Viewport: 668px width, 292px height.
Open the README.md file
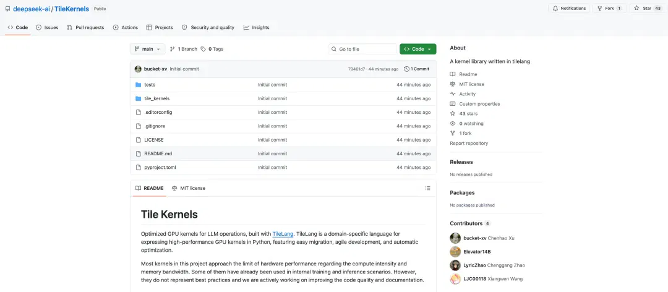pos(158,153)
